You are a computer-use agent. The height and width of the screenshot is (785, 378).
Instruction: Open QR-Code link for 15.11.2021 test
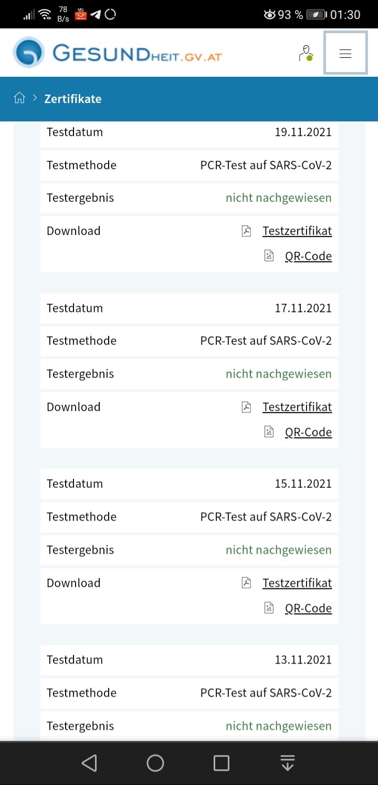click(x=308, y=608)
